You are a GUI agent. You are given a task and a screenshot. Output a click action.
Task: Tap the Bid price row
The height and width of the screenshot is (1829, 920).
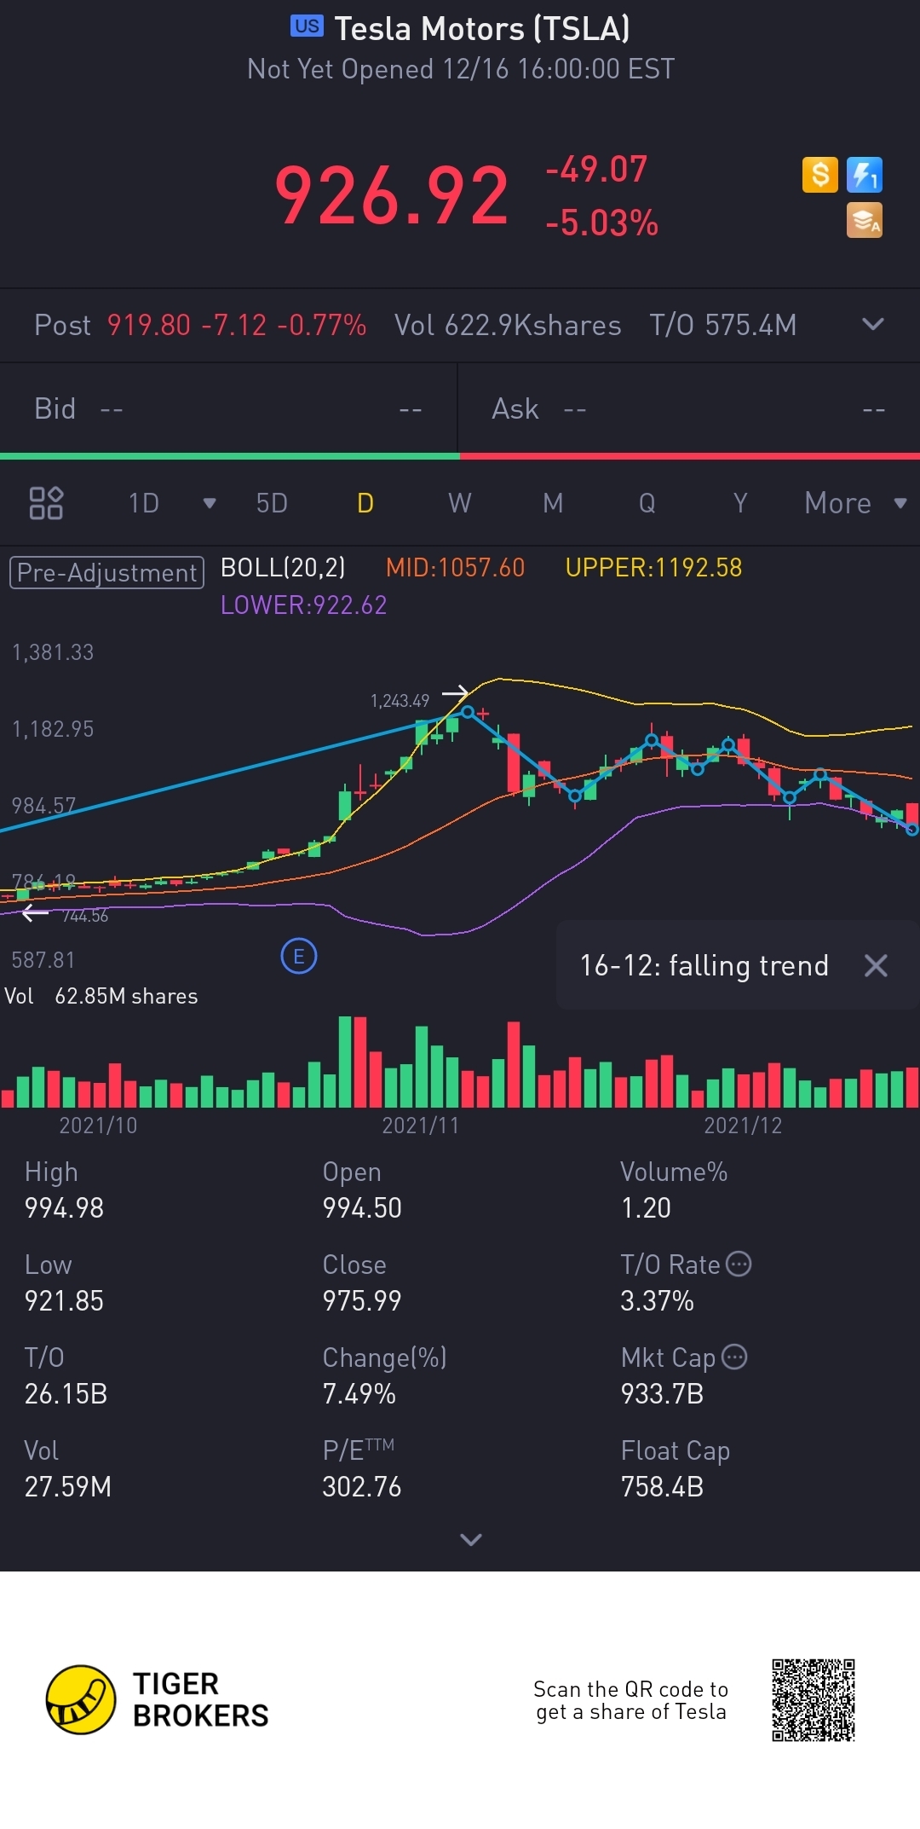point(228,409)
